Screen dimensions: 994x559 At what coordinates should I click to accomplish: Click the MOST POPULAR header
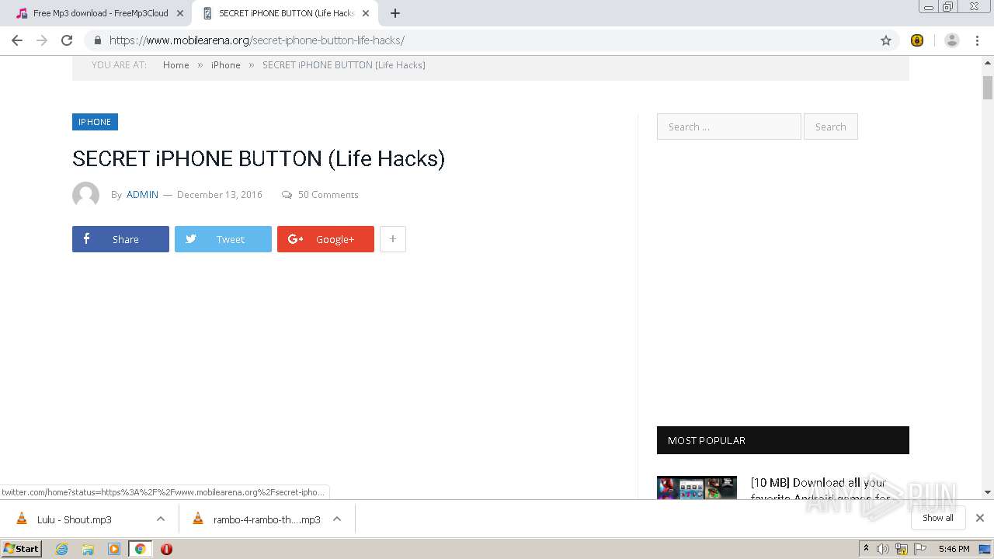[783, 440]
